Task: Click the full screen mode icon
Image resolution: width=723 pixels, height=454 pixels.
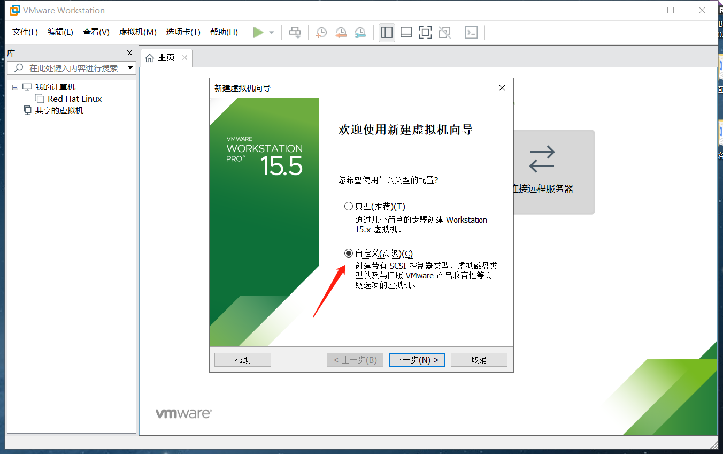Action: click(x=425, y=33)
